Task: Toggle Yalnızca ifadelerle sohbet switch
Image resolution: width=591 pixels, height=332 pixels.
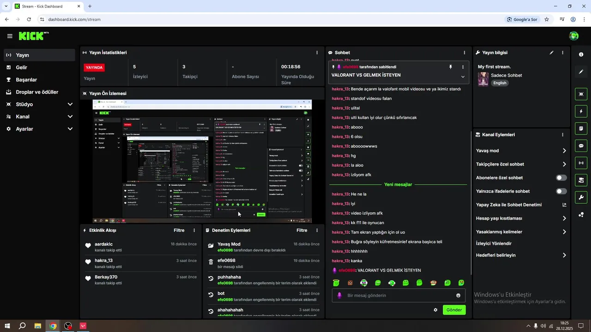Action: pyautogui.click(x=561, y=191)
